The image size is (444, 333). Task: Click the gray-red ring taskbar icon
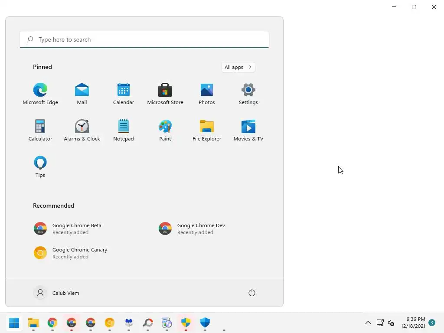pos(148,323)
